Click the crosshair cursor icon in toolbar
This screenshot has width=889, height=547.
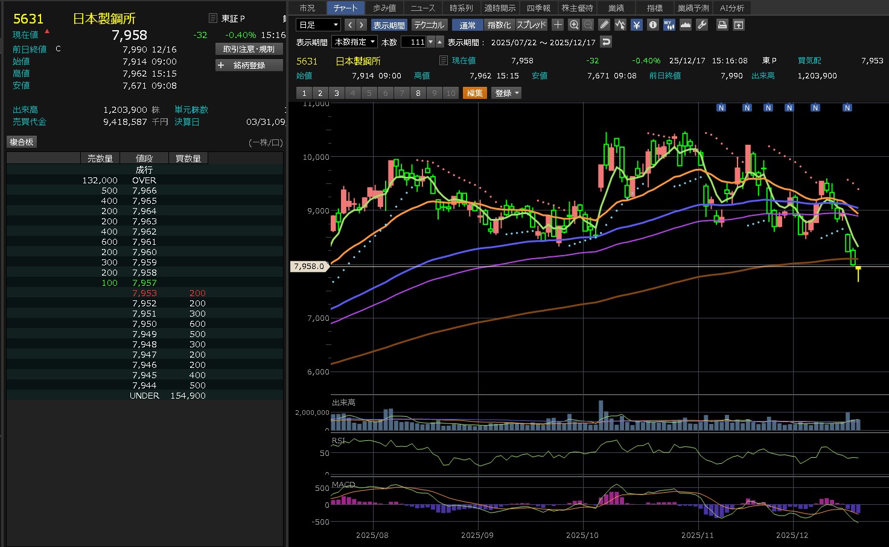tap(558, 25)
